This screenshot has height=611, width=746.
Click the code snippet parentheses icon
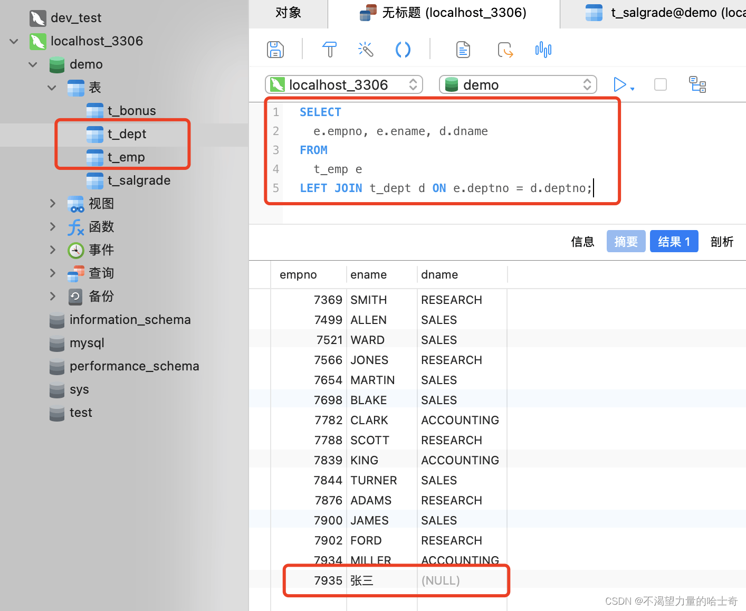[x=403, y=50]
